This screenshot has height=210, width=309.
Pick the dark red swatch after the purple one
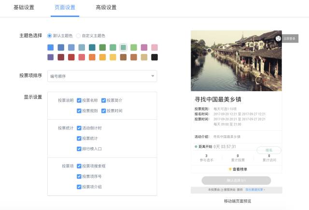pos(61,57)
